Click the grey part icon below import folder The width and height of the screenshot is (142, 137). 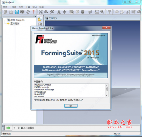tap(40, 24)
